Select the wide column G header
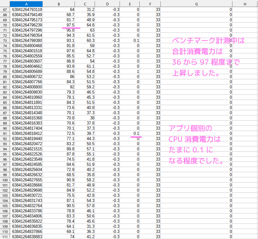The height and width of the screenshot is (239, 258). point(196,4)
